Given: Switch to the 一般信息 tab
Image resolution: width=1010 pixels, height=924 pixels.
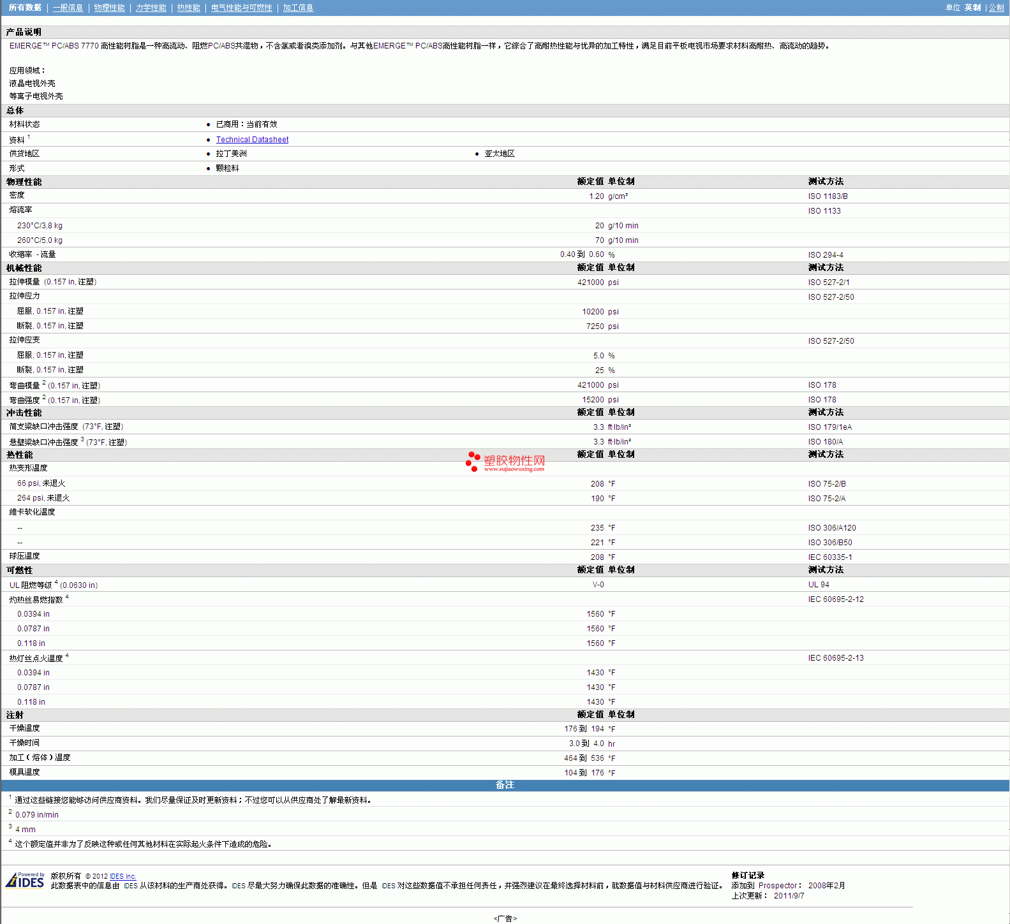Looking at the screenshot, I should tap(68, 8).
